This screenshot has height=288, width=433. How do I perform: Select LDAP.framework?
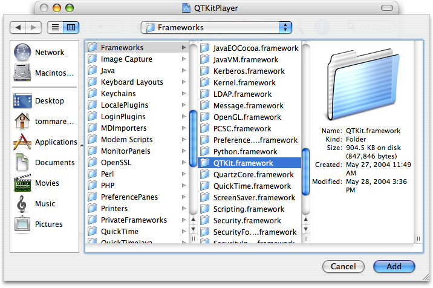tap(250, 94)
